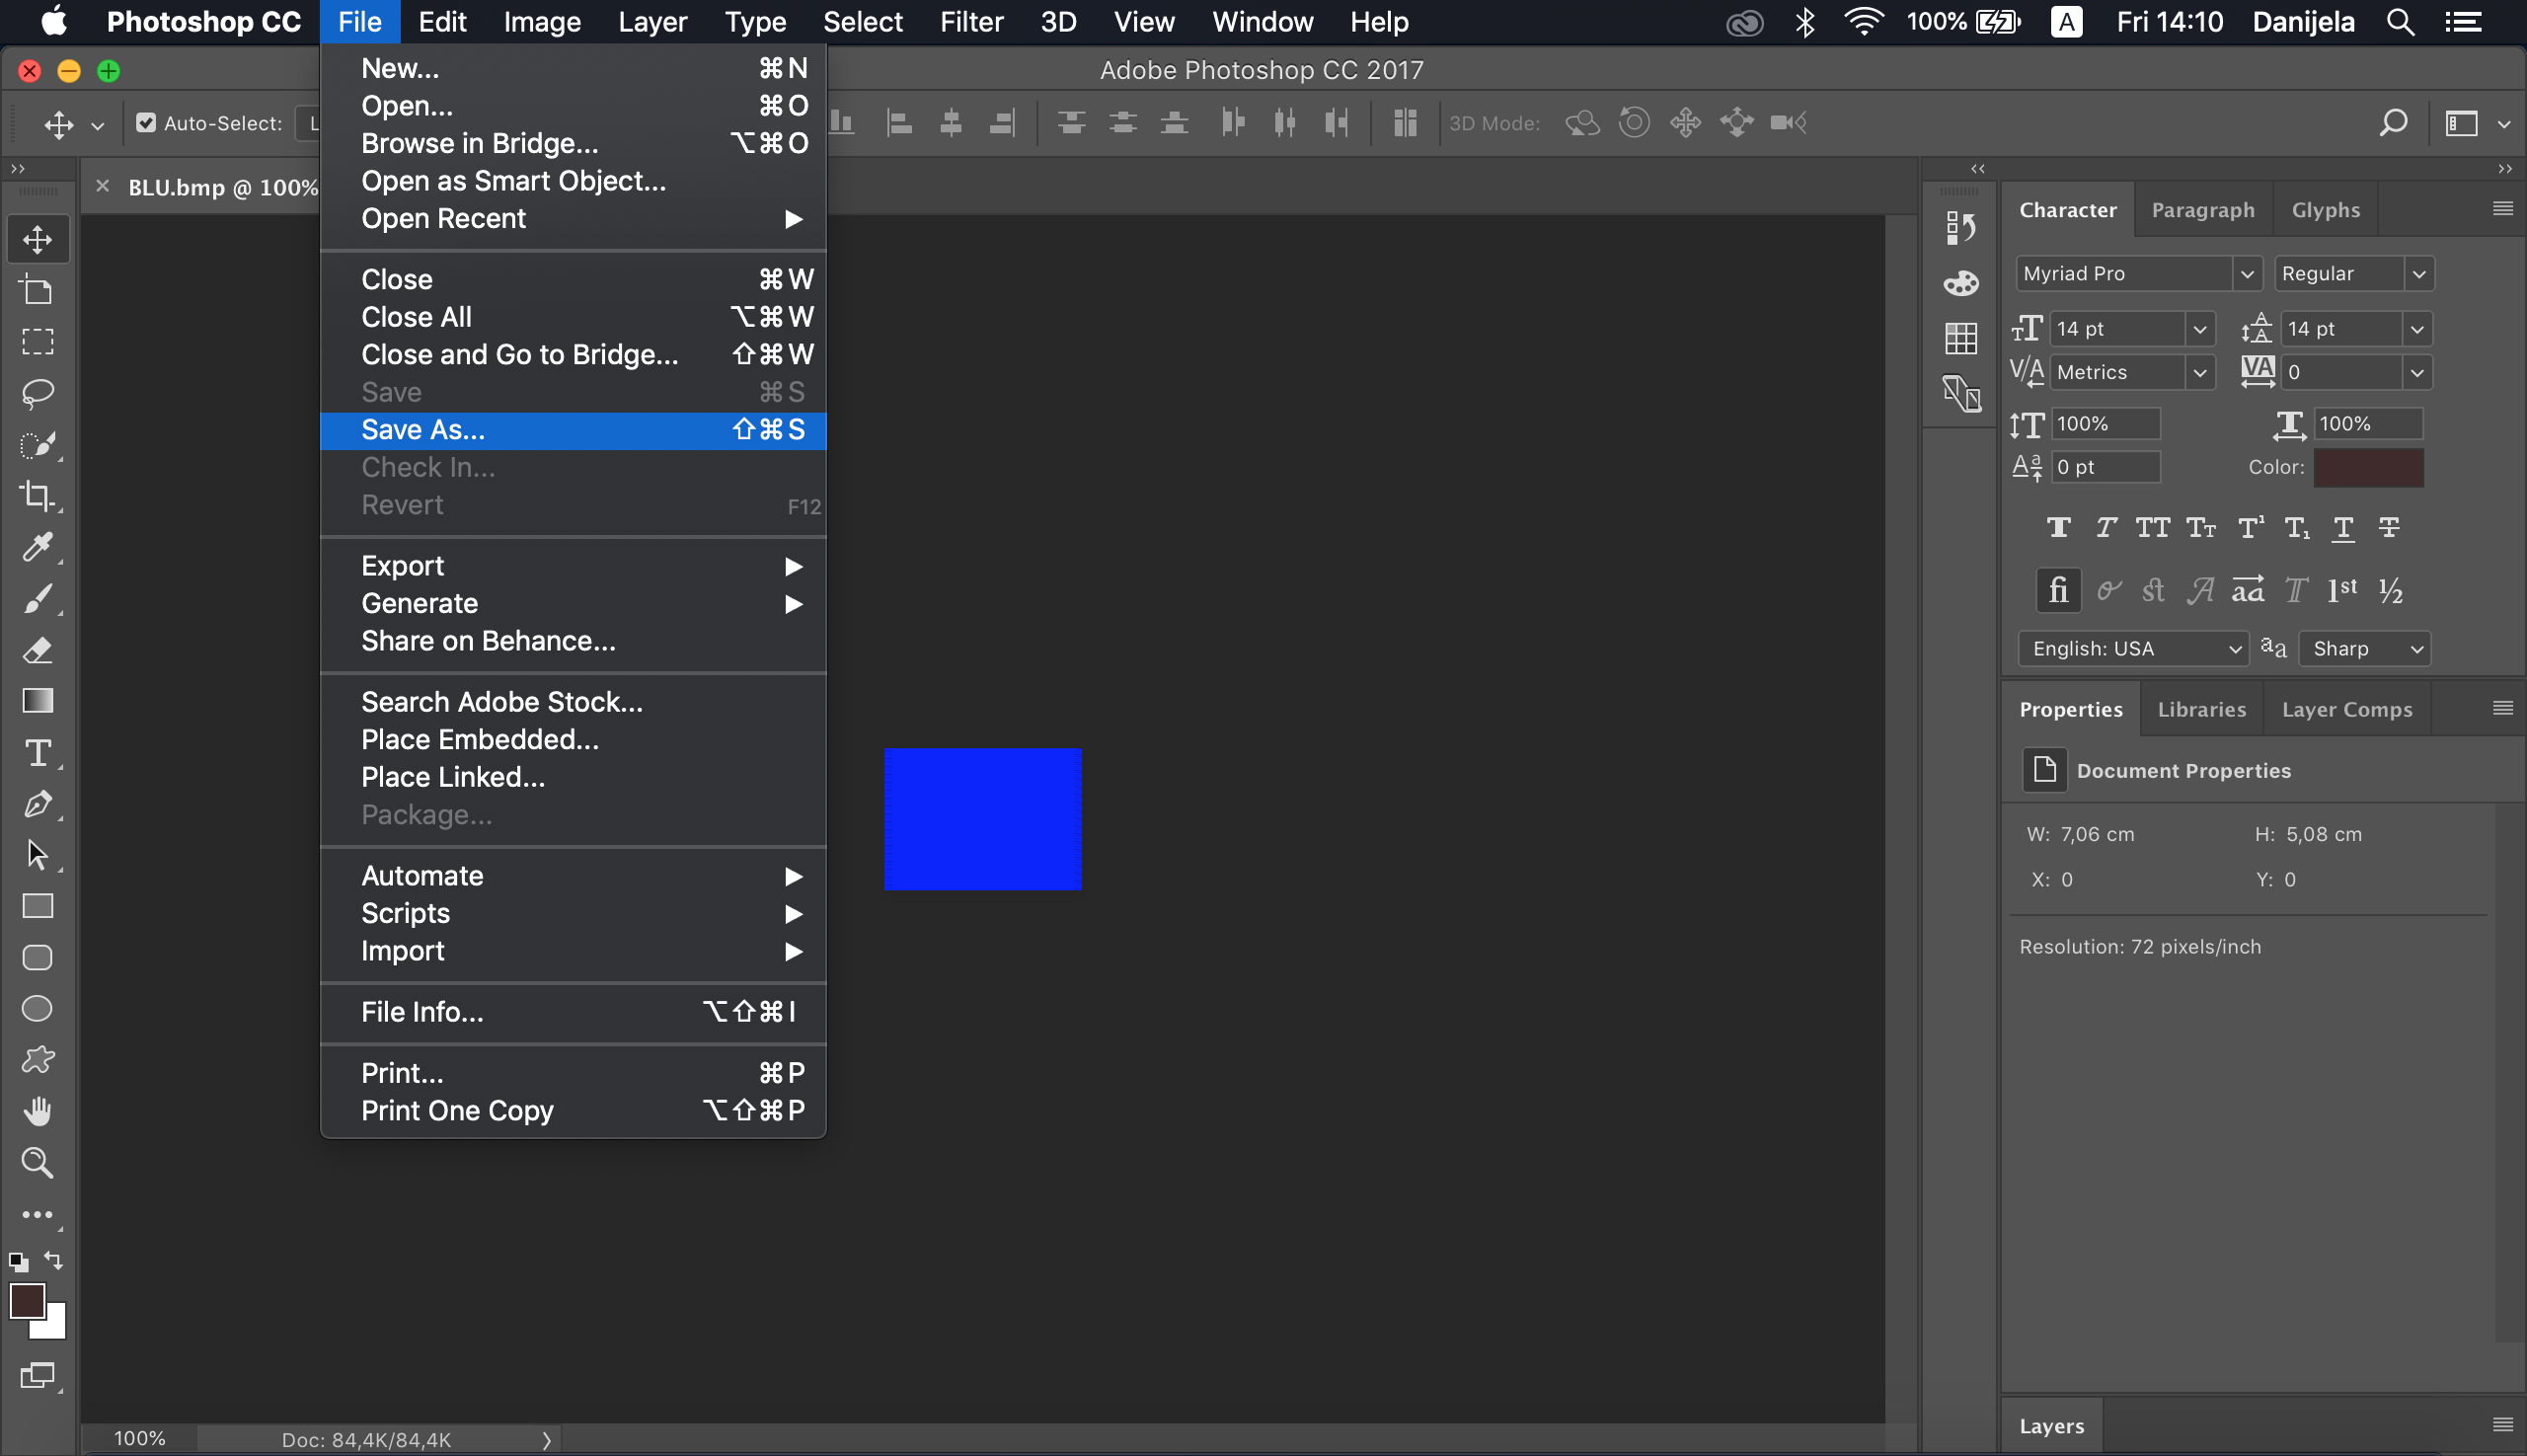Screen dimensions: 2527x1456
Task: Click the text Color swatch
Action: tap(2367, 467)
